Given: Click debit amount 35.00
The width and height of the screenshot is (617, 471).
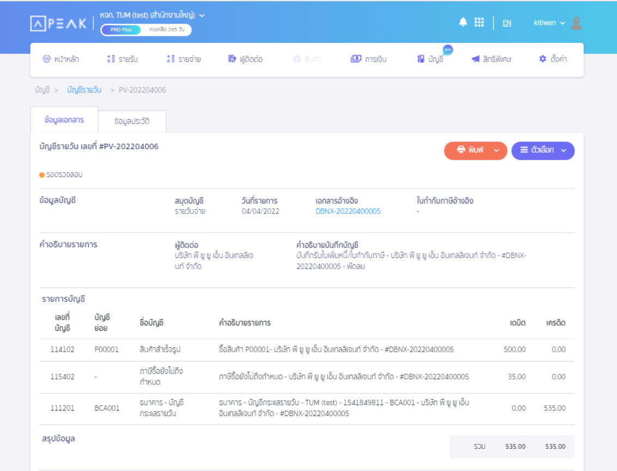Looking at the screenshot, I should click(x=517, y=377).
